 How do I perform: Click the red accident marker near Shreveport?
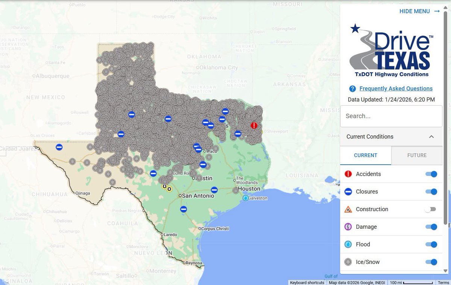(254, 125)
